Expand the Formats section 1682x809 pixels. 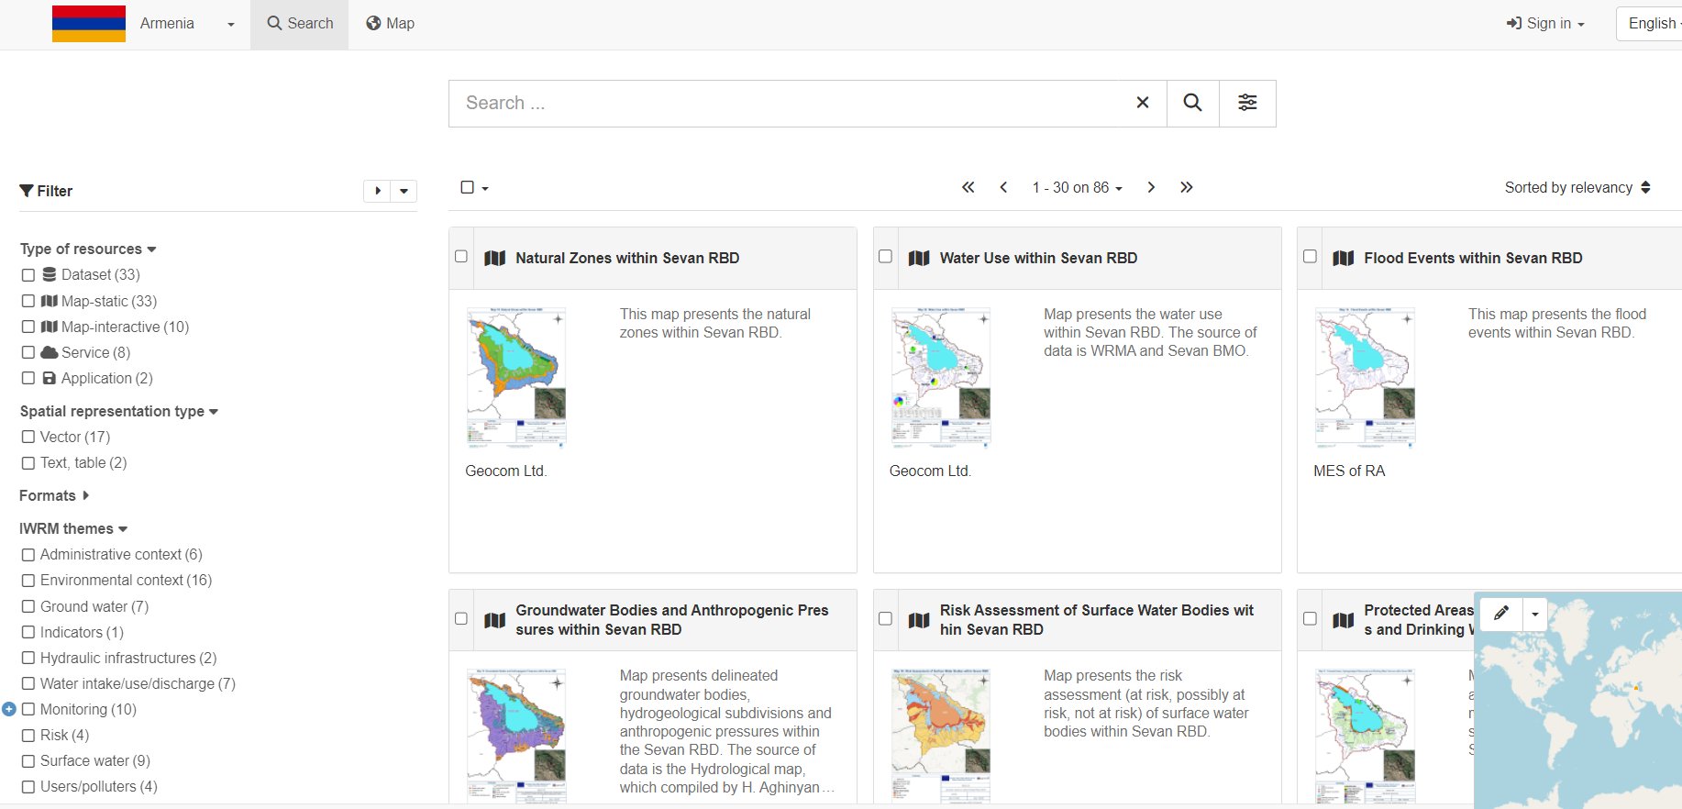54,495
